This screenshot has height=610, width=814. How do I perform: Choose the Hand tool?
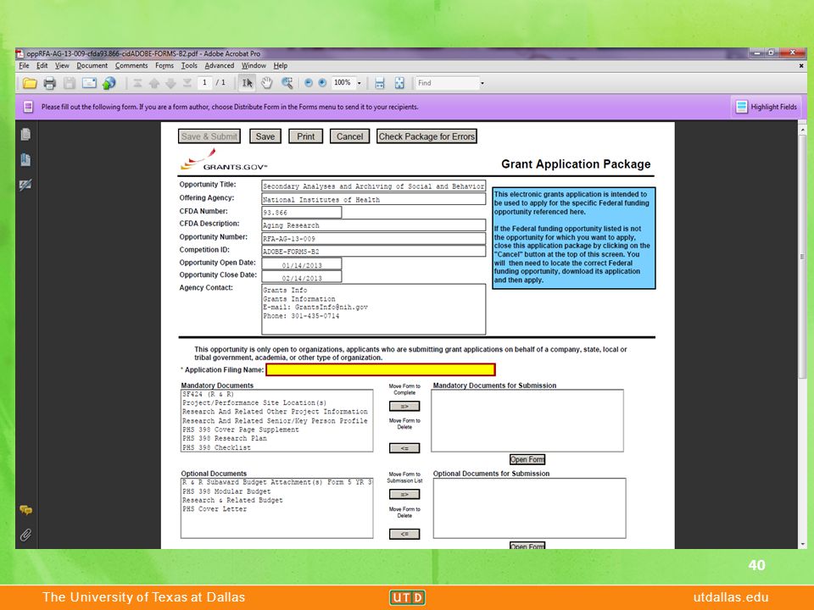267,83
